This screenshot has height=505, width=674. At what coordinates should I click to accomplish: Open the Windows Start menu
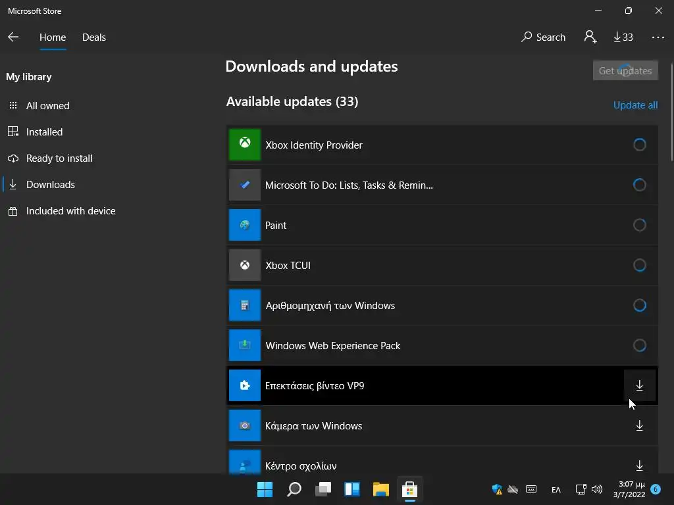[265, 489]
